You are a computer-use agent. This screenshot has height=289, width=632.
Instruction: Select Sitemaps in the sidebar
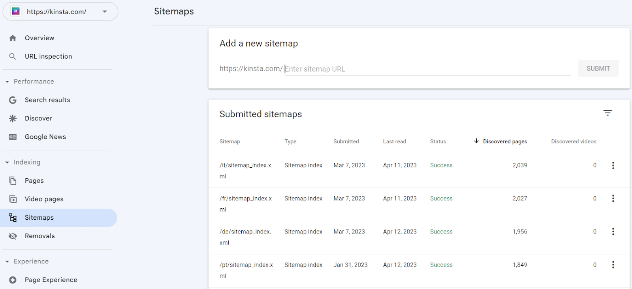click(x=58, y=218)
